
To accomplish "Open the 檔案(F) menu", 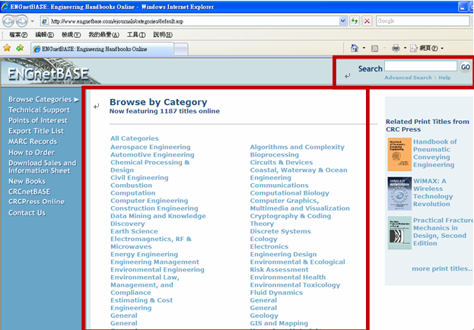I will click(18, 35).
